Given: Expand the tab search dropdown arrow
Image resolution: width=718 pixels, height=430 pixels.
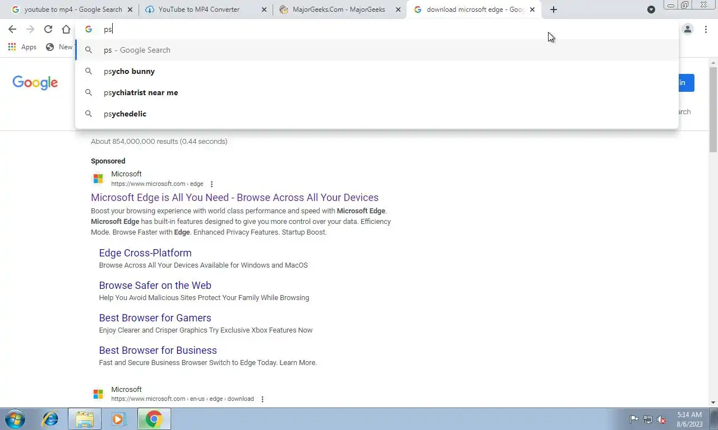Looking at the screenshot, I should (651, 10).
